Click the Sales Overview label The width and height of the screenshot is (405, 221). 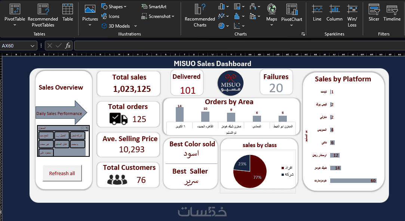click(x=61, y=87)
